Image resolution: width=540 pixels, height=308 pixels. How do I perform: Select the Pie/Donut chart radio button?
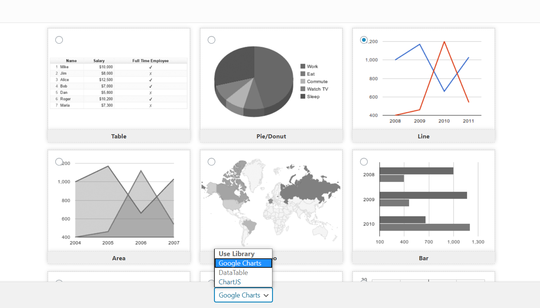click(x=211, y=39)
